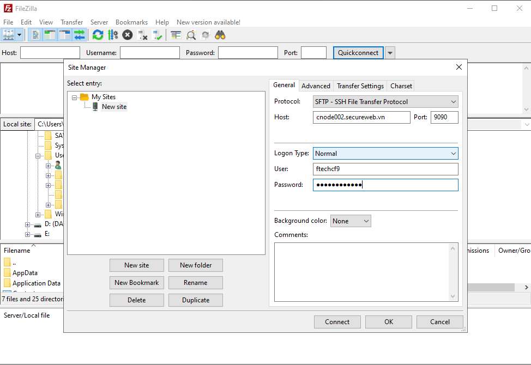Open the Help menu
531x365 pixels.
pos(162,22)
